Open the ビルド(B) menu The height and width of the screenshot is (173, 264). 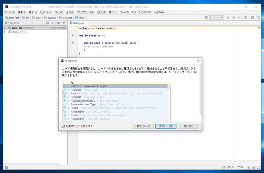coord(102,12)
